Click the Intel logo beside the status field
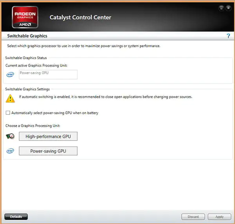Screen dimensions: 235x224 [x=10, y=74]
